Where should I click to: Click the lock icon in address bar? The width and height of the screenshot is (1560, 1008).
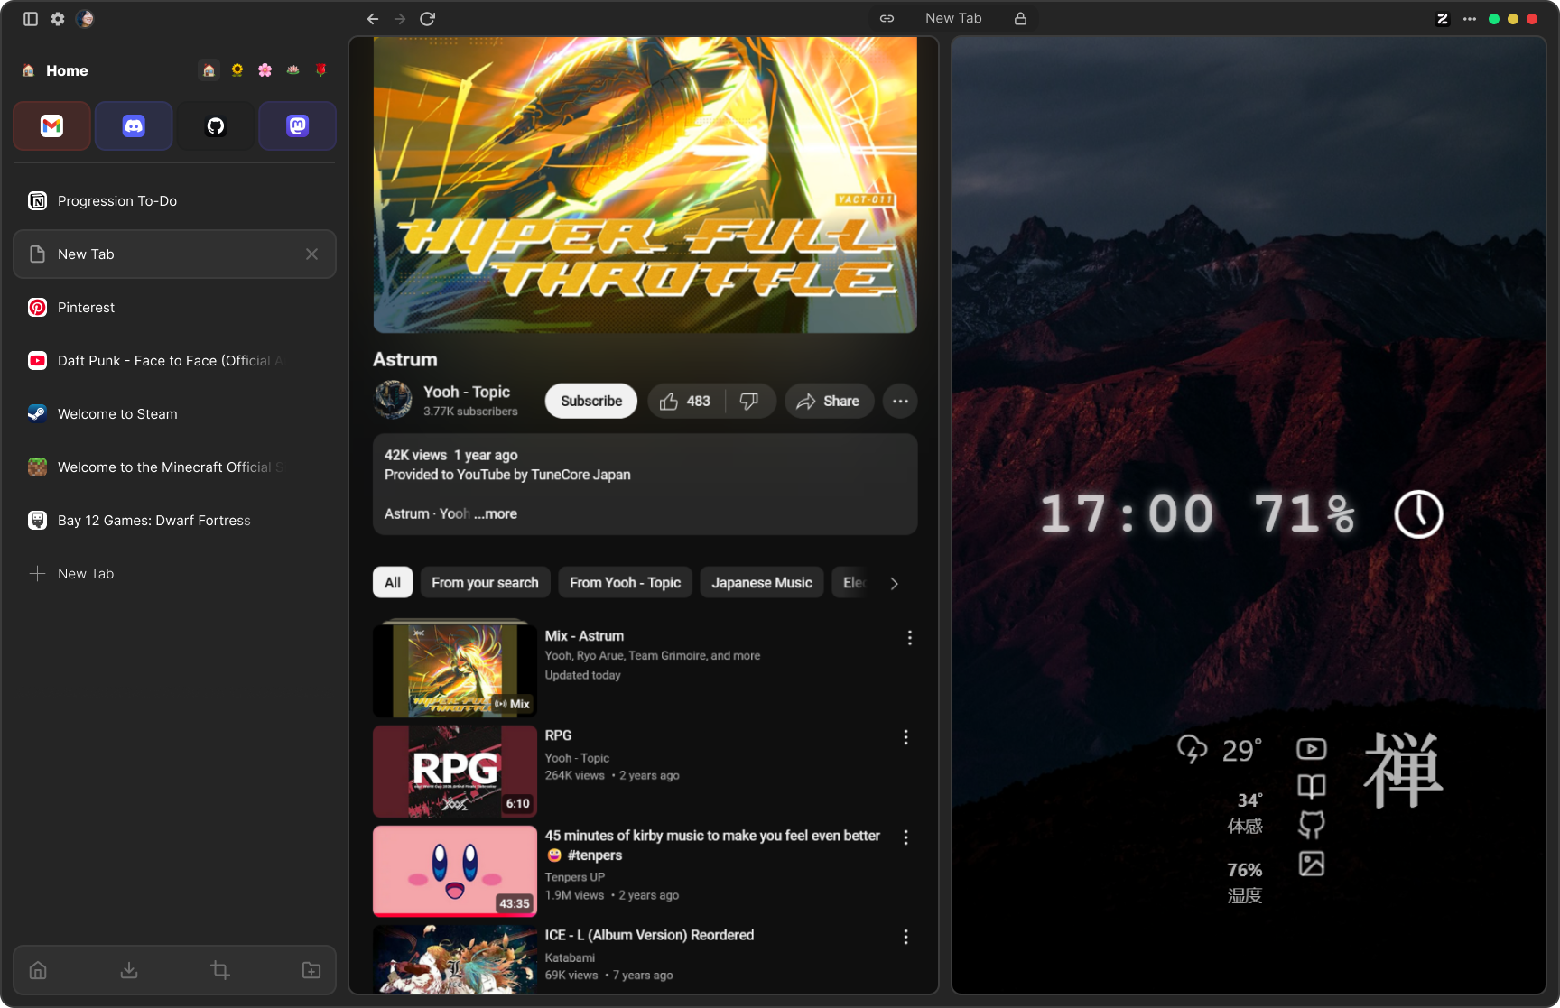click(x=1020, y=18)
